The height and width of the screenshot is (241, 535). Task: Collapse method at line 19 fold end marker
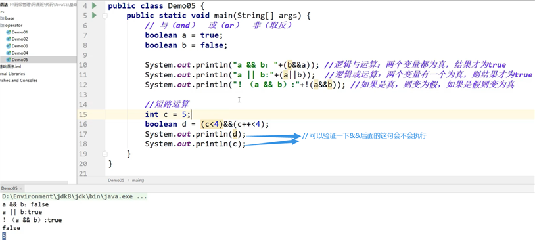[x=105, y=154]
